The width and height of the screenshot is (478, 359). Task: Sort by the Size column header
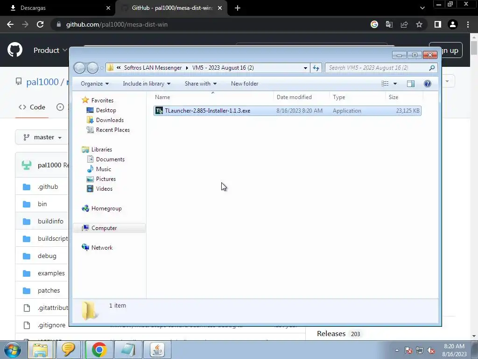point(393,97)
